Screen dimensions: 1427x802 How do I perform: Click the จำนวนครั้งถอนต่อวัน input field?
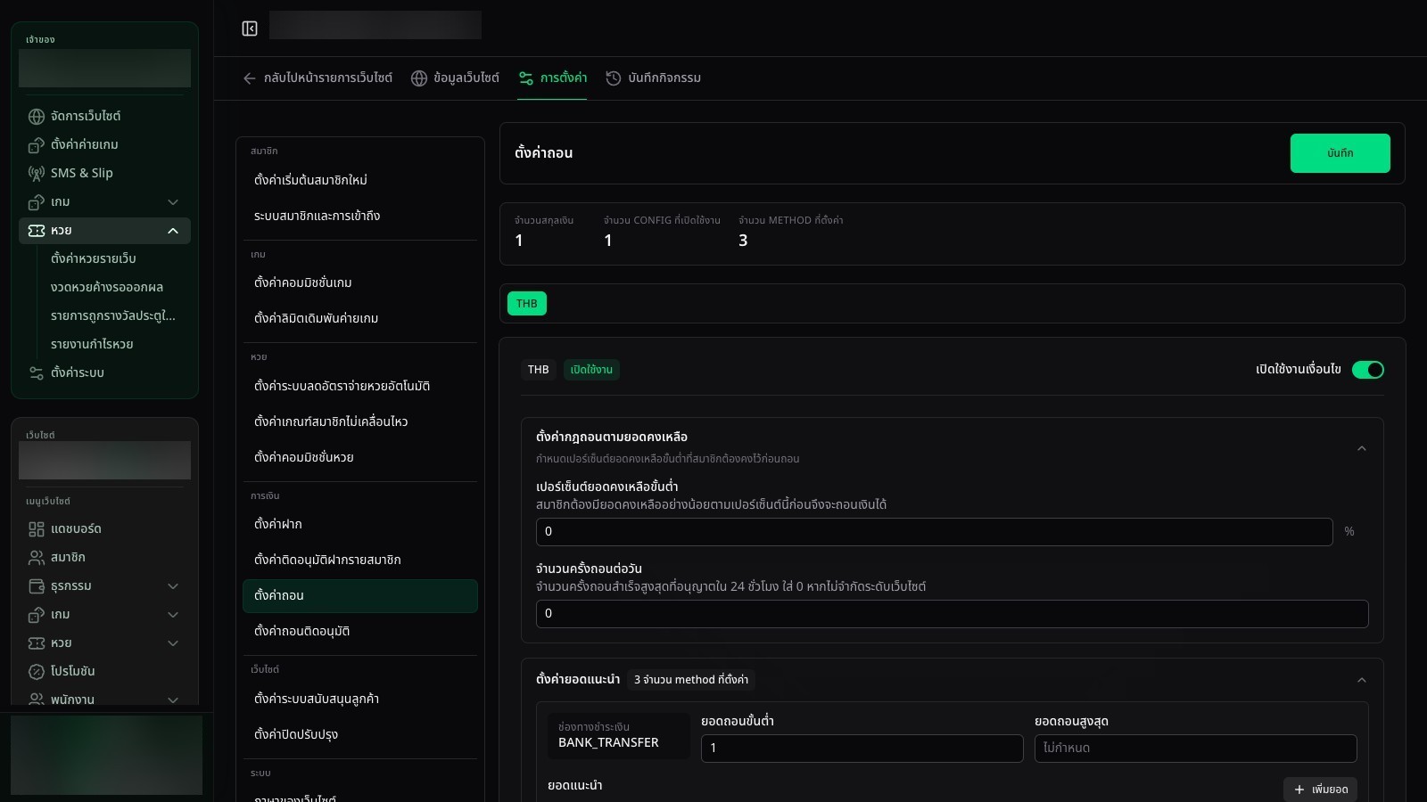952,614
